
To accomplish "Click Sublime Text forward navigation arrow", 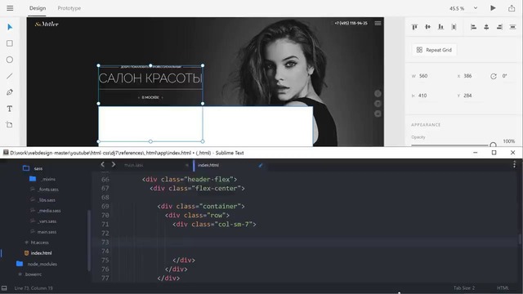I will pyautogui.click(x=114, y=164).
